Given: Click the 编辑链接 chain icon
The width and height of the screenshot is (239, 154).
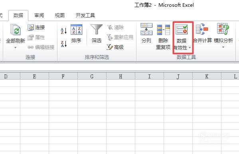Looking at the screenshot, I should (x=31, y=47).
